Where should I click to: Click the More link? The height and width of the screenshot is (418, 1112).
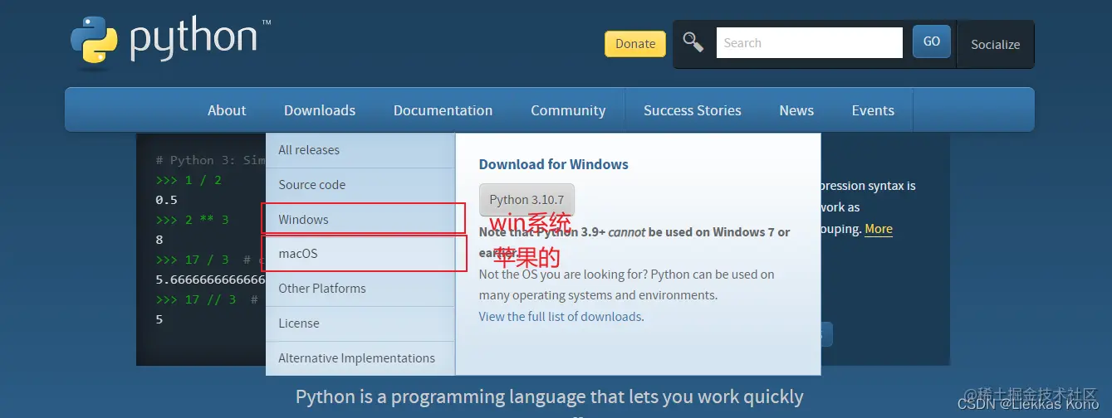click(x=879, y=229)
